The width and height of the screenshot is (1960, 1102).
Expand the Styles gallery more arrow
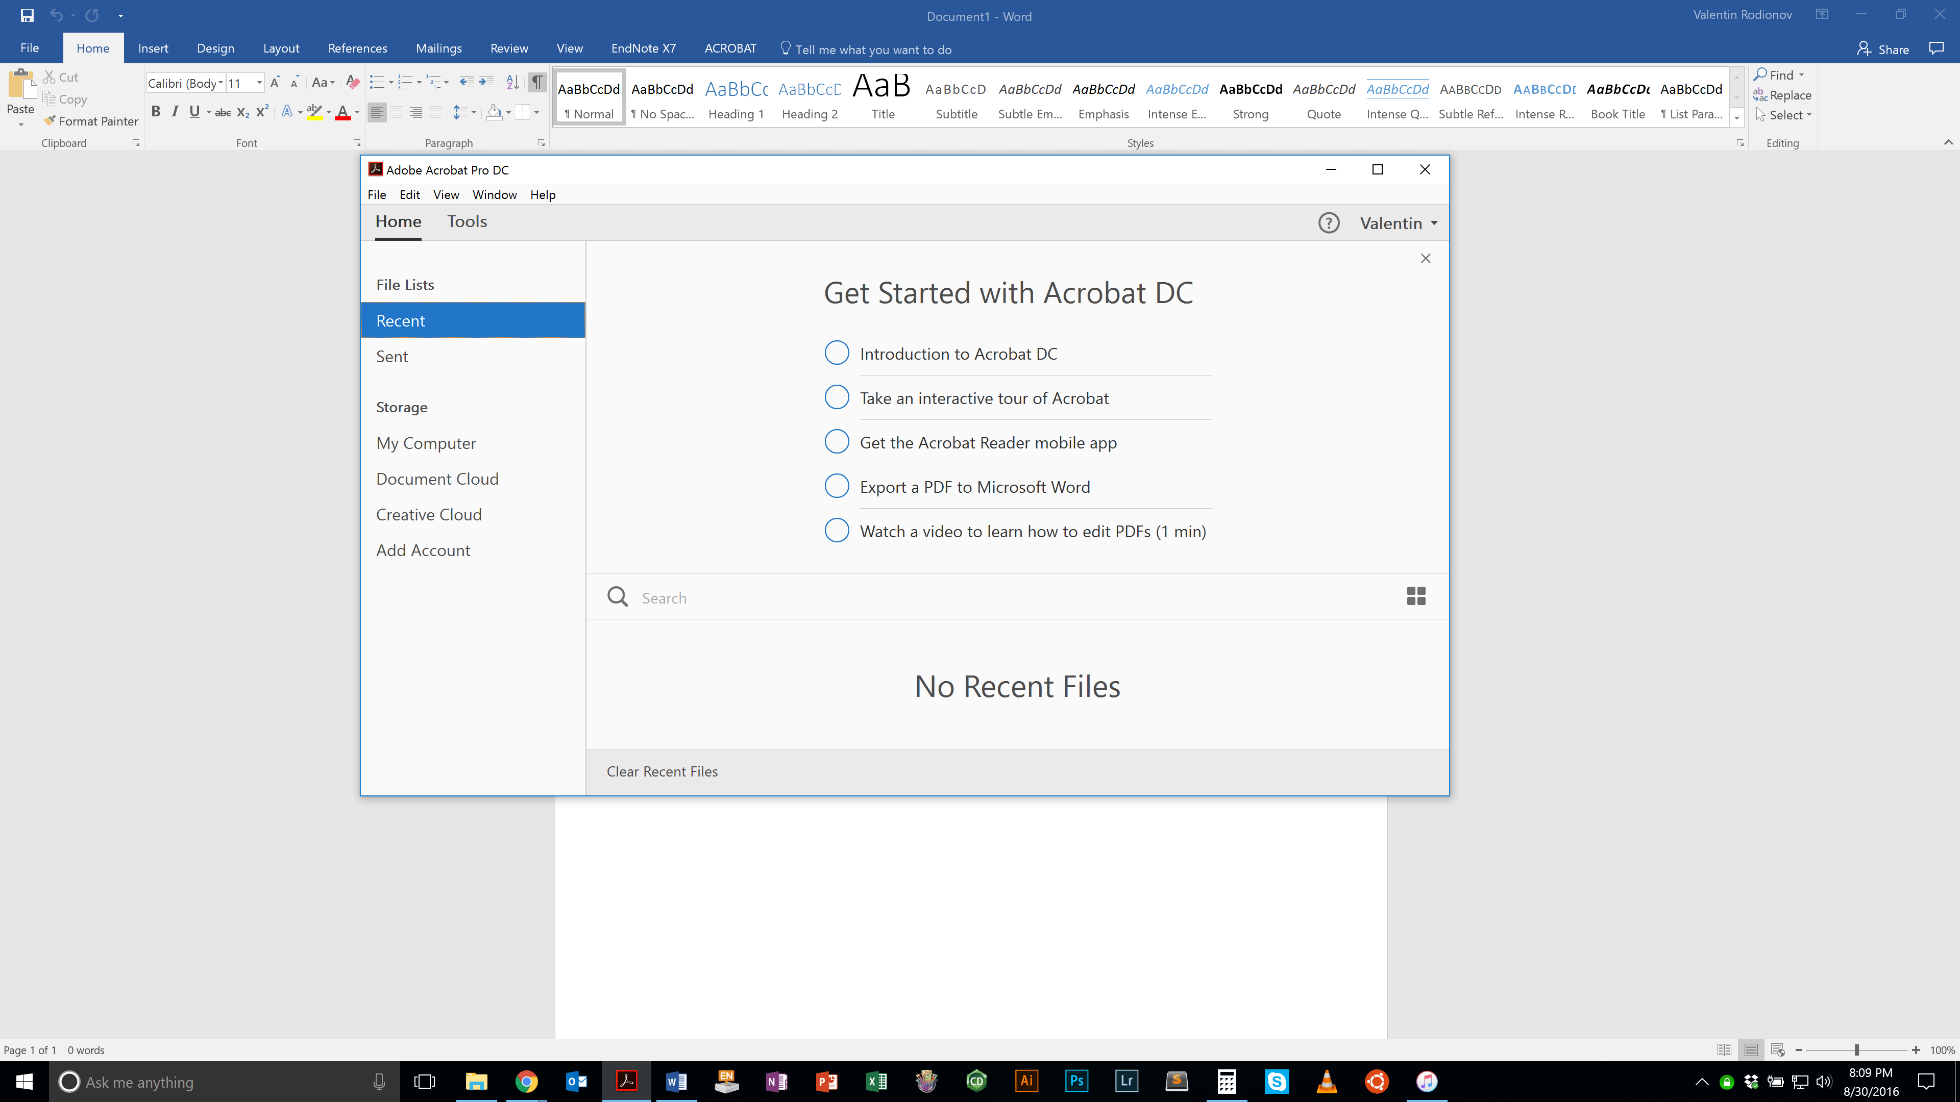(x=1737, y=118)
